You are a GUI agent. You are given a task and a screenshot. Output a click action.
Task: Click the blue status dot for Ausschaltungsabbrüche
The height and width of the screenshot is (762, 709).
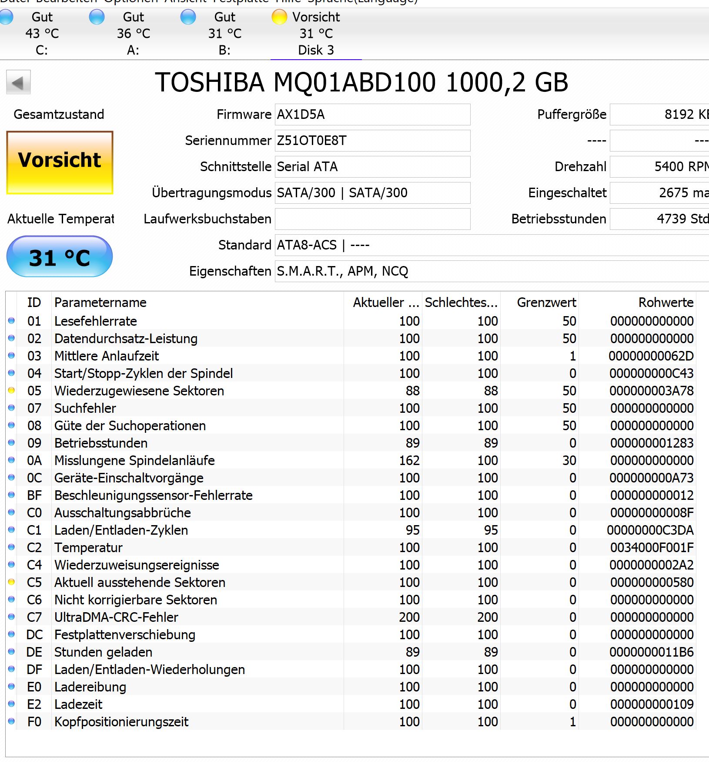[x=11, y=512]
